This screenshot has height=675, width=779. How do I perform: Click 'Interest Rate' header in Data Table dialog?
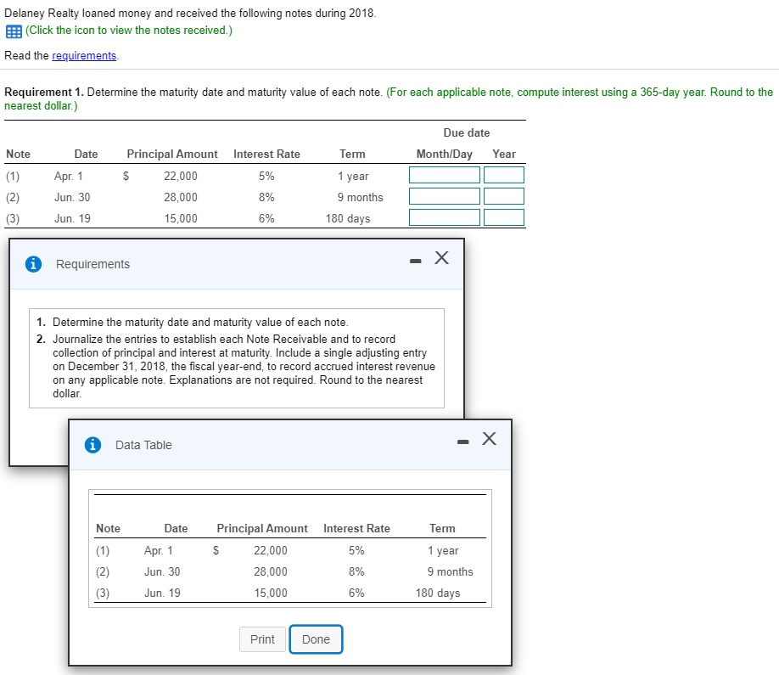click(x=356, y=528)
